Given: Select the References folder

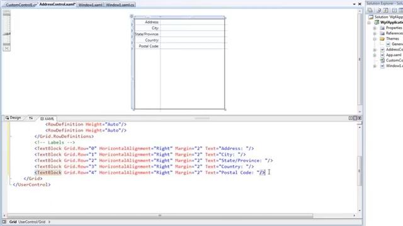Looking at the screenshot, I should tap(394, 33).
